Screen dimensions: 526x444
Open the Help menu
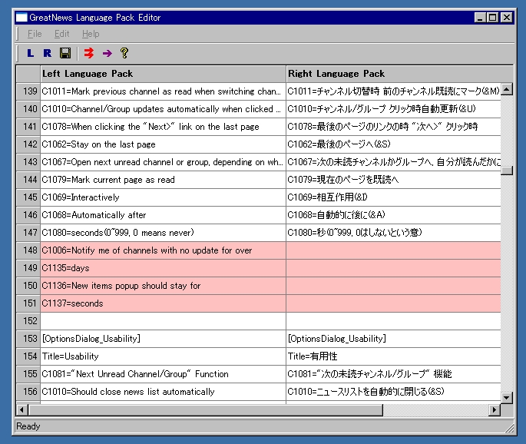(91, 34)
